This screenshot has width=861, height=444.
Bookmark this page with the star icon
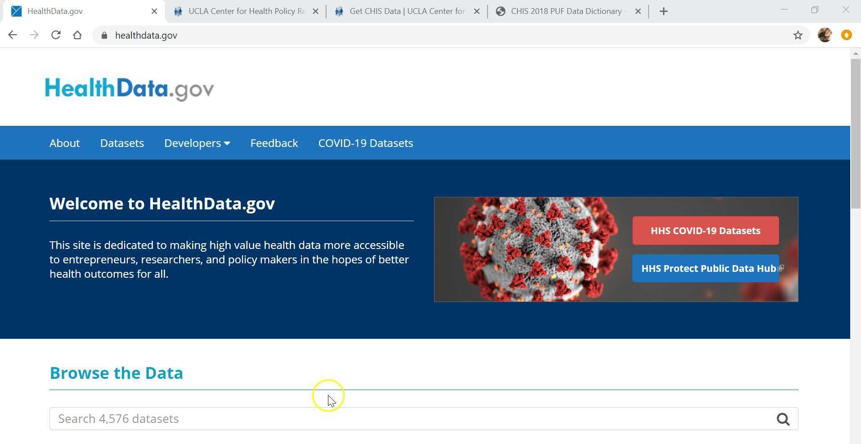pyautogui.click(x=798, y=35)
